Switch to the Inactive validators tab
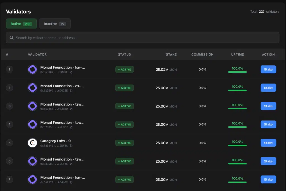 (55, 23)
